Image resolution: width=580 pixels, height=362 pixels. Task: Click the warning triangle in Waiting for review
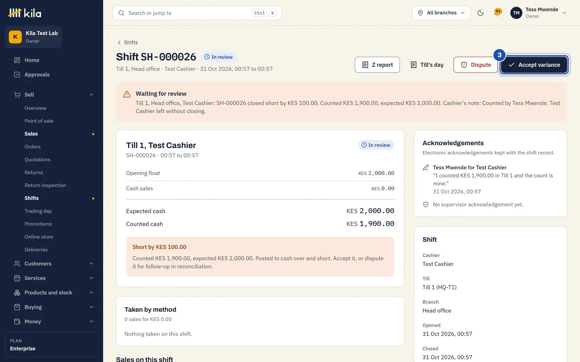pyautogui.click(x=127, y=94)
